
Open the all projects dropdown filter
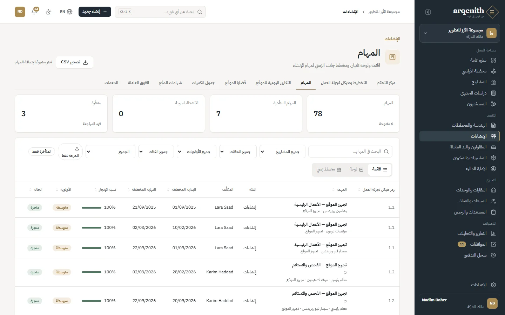click(x=282, y=152)
